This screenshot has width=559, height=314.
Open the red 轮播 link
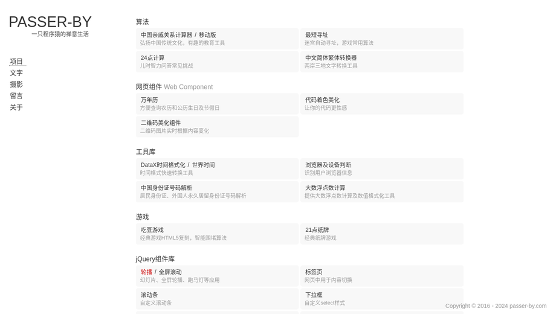coord(146,272)
